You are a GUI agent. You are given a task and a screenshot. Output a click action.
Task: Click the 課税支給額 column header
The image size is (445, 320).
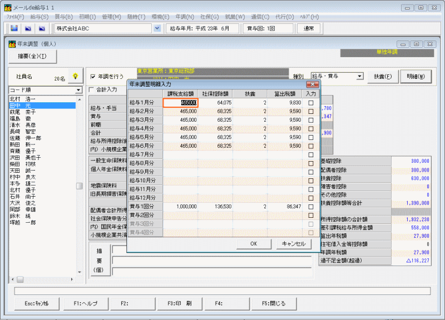[180, 94]
